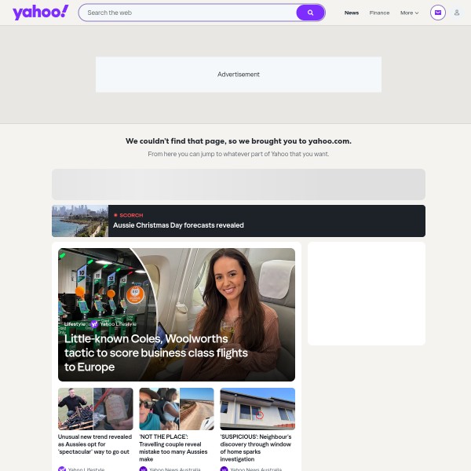The height and width of the screenshot is (471, 471).
Task: Open Aussie Christmas Day forecasts revealed headline
Action: (178, 225)
